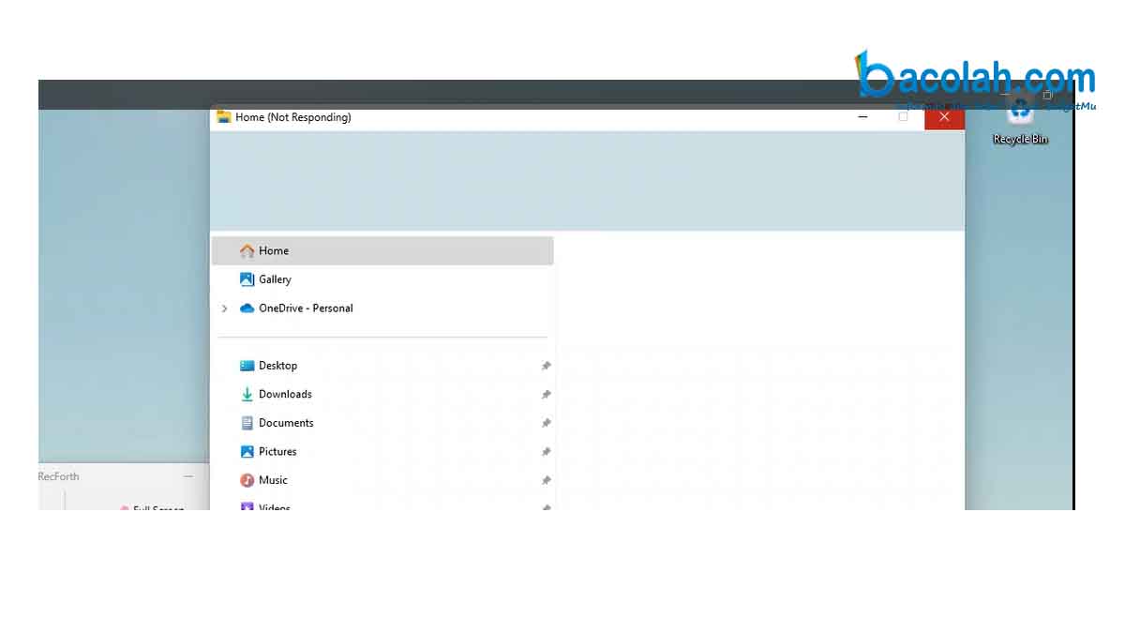Click the folder icon in Explorer title bar

[224, 117]
